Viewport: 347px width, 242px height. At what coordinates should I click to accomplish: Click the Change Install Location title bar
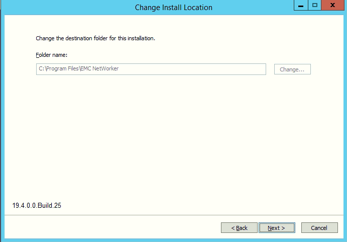(x=173, y=8)
